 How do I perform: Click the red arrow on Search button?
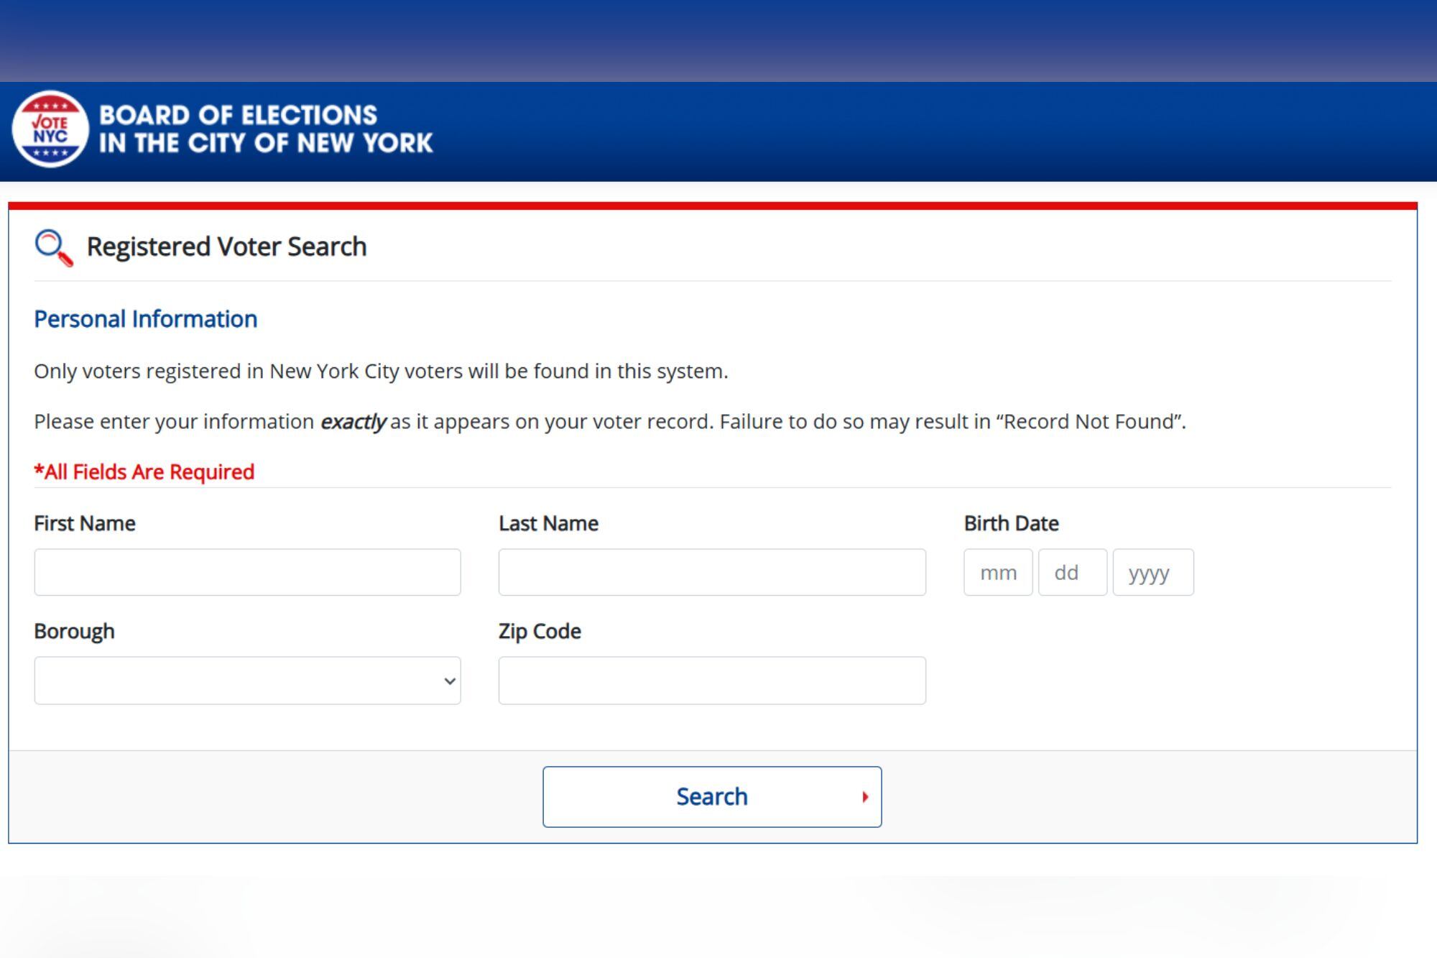tap(865, 796)
